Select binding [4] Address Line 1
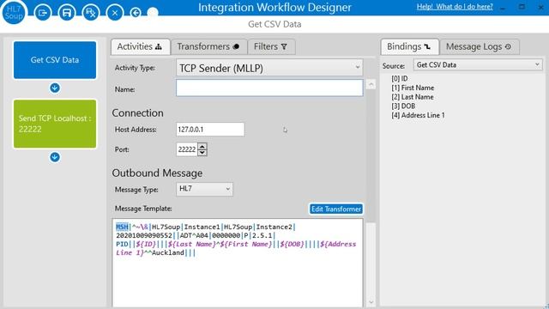This screenshot has width=549, height=309. pyautogui.click(x=418, y=115)
